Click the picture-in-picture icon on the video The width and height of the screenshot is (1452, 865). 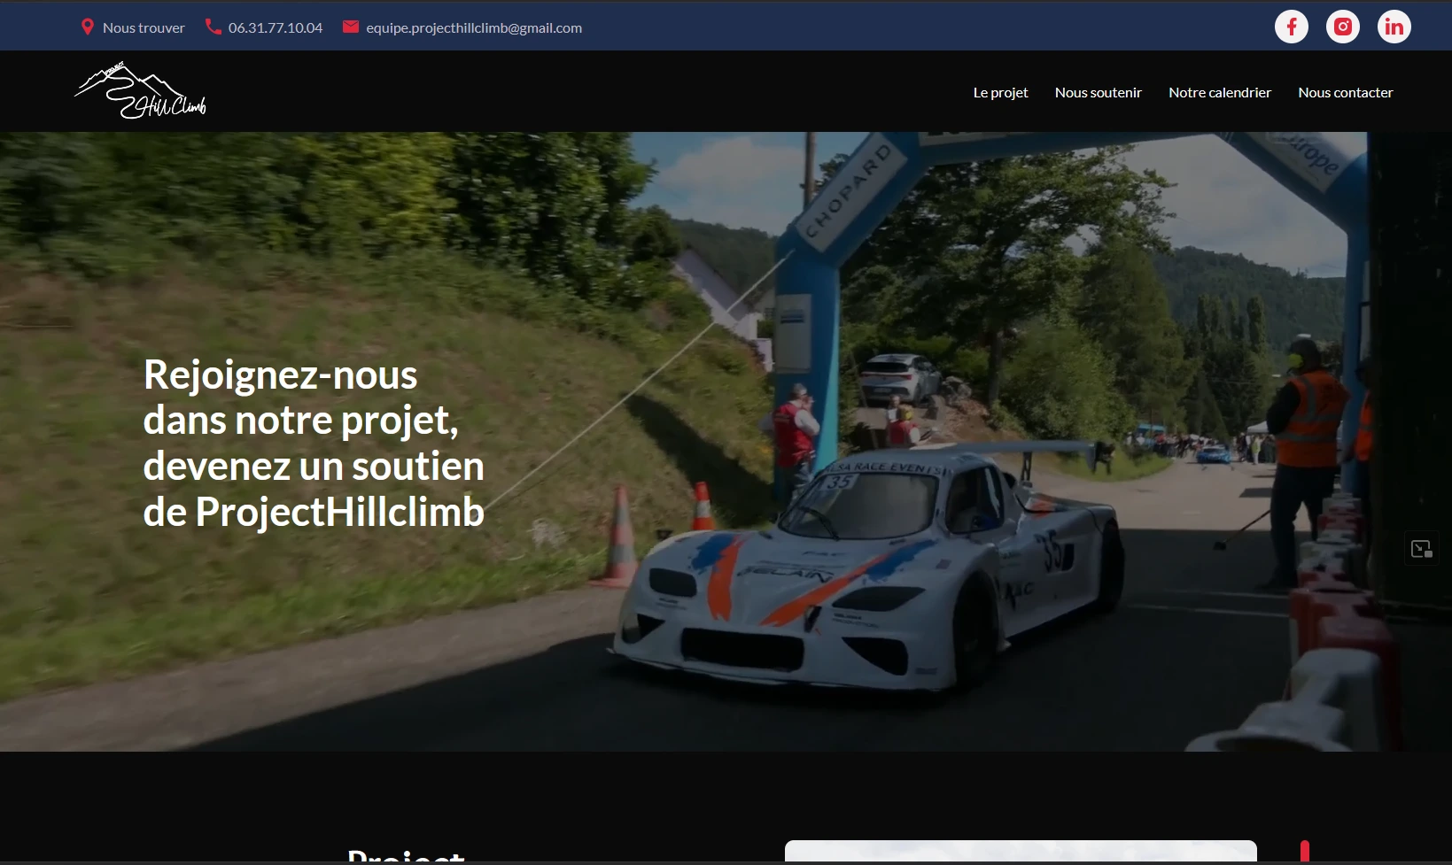(1422, 548)
